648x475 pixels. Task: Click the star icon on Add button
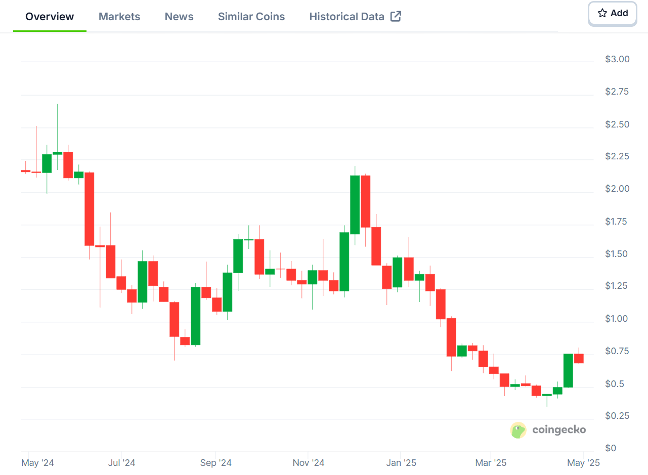(602, 13)
